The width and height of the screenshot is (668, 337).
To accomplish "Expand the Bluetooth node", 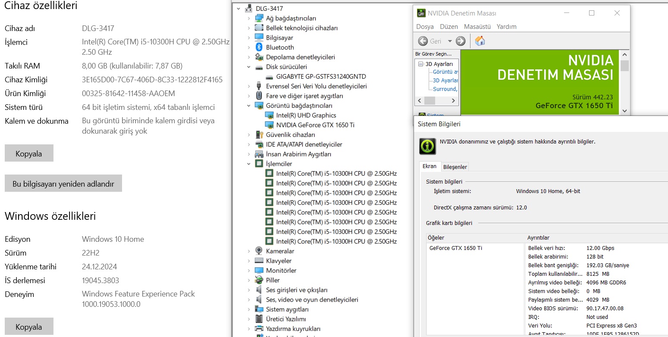I will pyautogui.click(x=249, y=47).
